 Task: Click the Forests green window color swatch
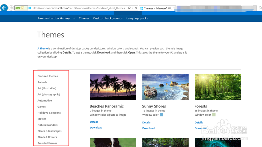click(214, 115)
